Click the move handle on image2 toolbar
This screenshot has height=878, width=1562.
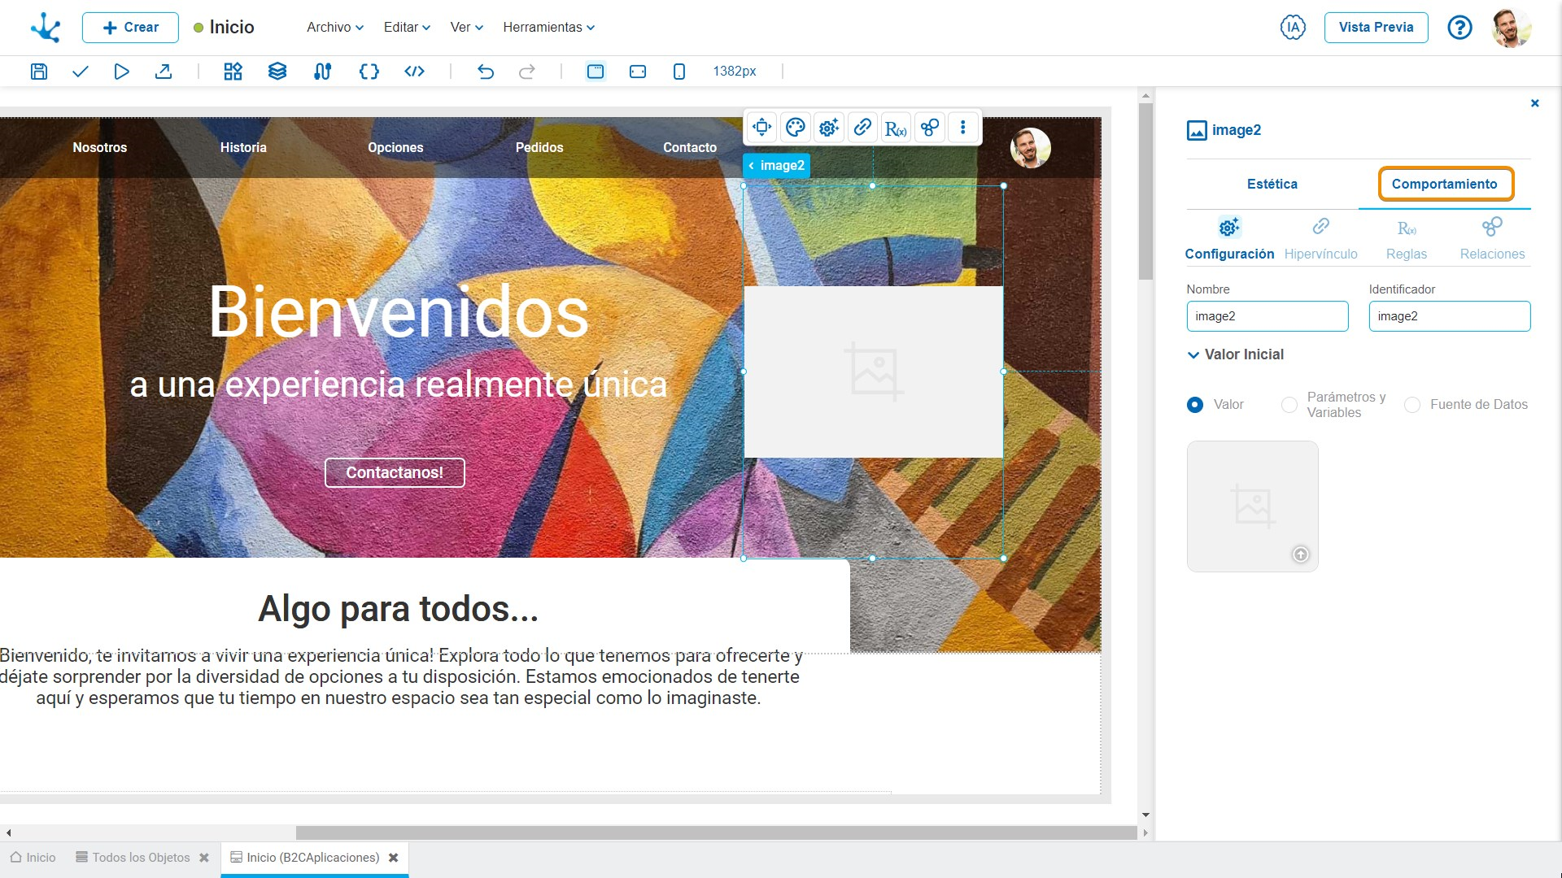click(x=762, y=127)
